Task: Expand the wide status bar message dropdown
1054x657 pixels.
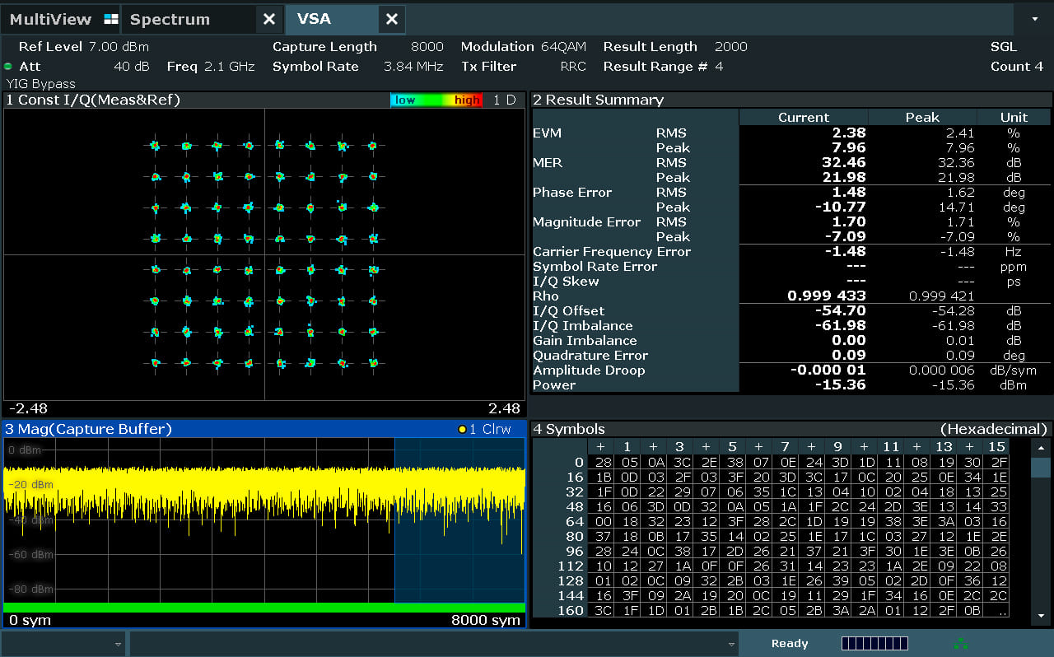Action: [x=731, y=644]
